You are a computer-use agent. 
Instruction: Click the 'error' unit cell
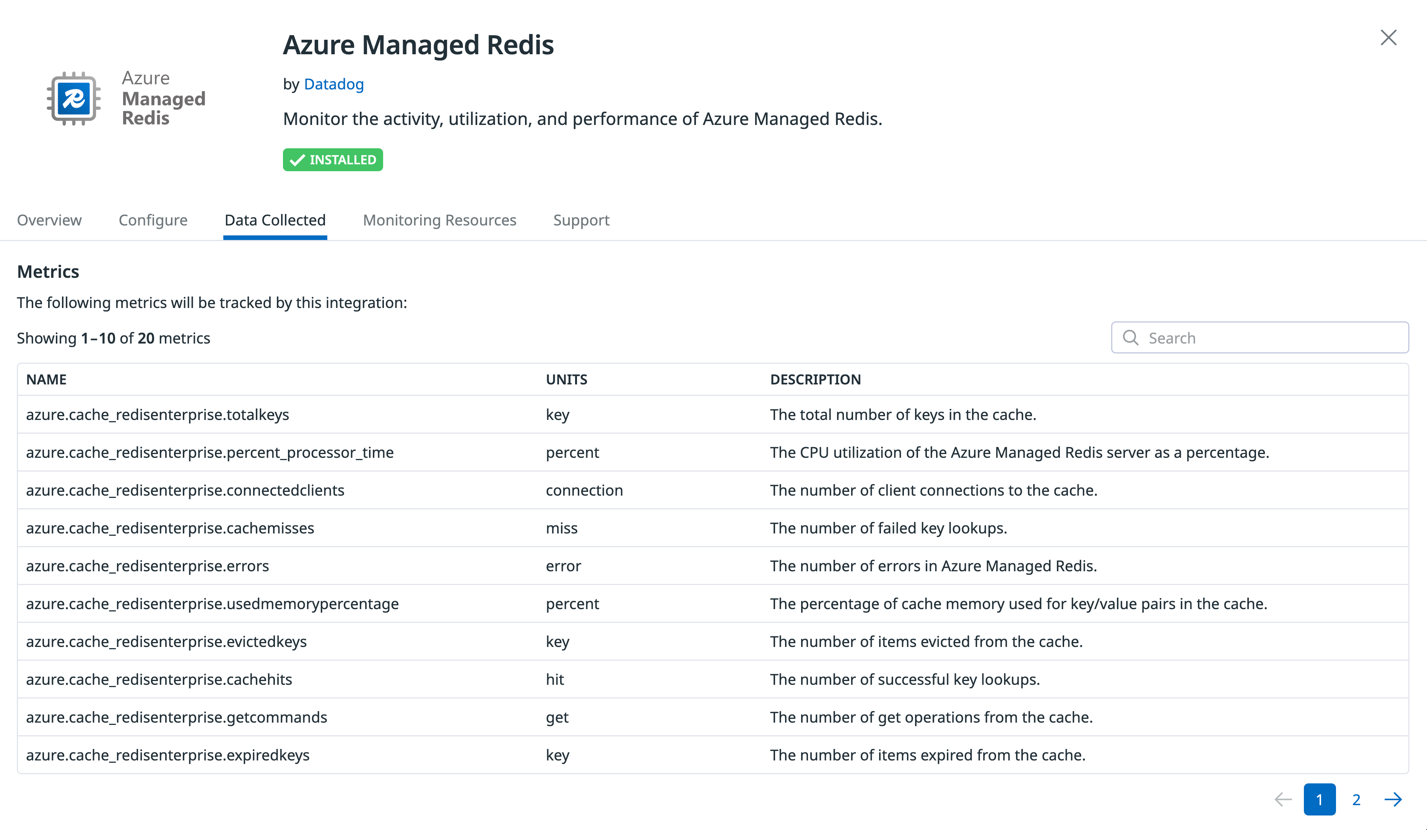coord(564,566)
